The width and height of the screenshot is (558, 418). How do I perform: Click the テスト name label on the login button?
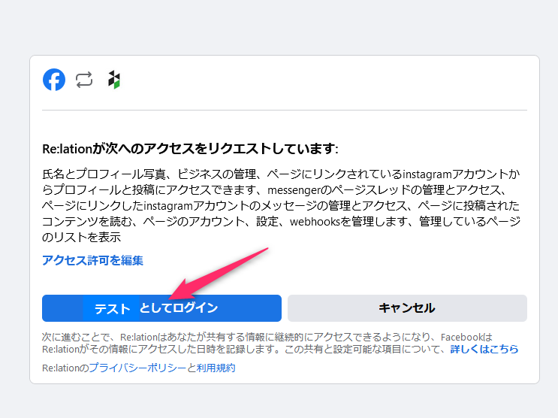pos(112,308)
